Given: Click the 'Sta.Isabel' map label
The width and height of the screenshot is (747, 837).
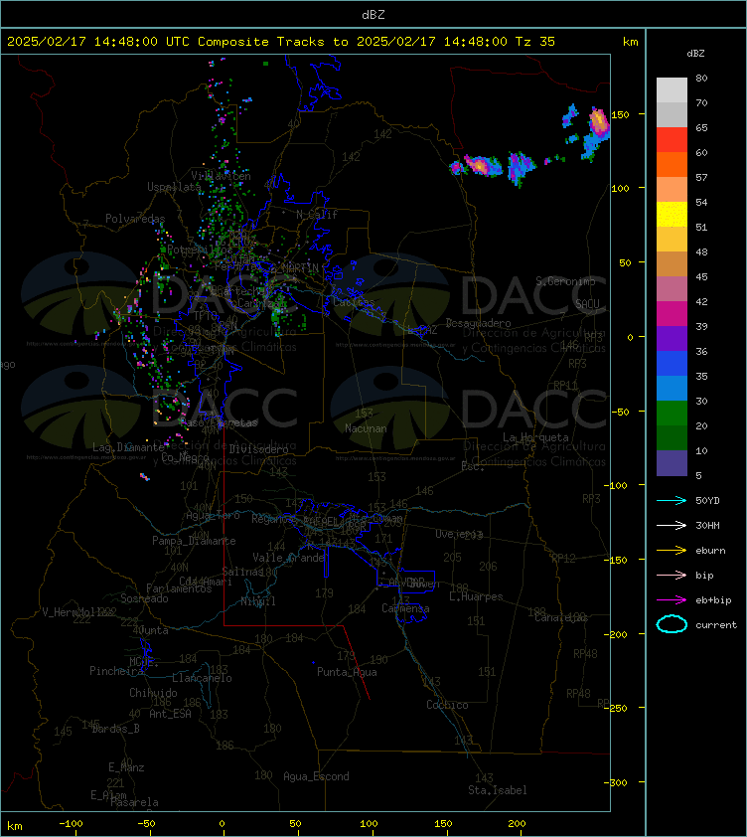Looking at the screenshot, I should pos(498,790).
